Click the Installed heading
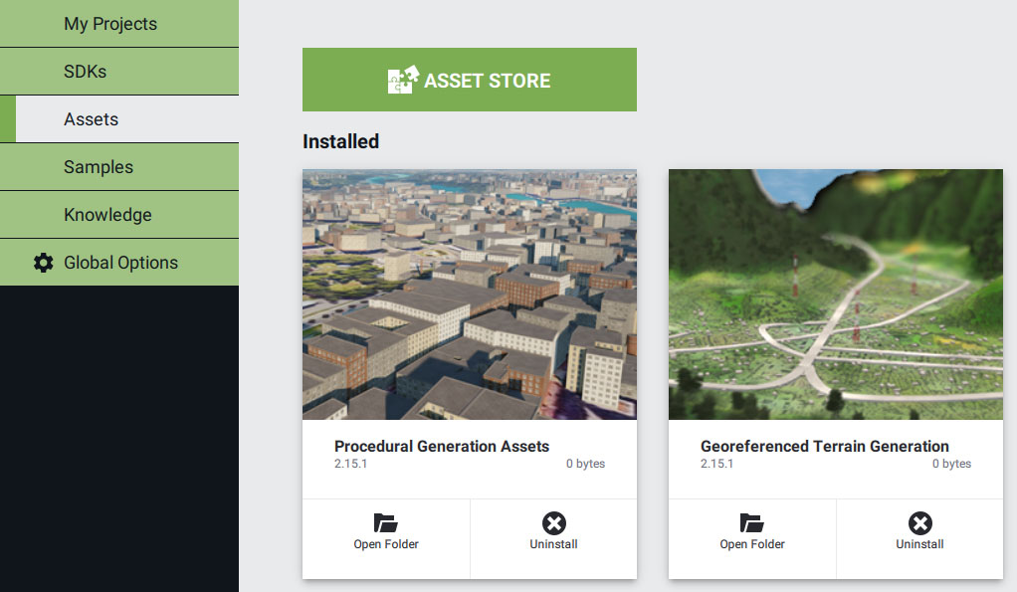1017x592 pixels. coord(340,141)
